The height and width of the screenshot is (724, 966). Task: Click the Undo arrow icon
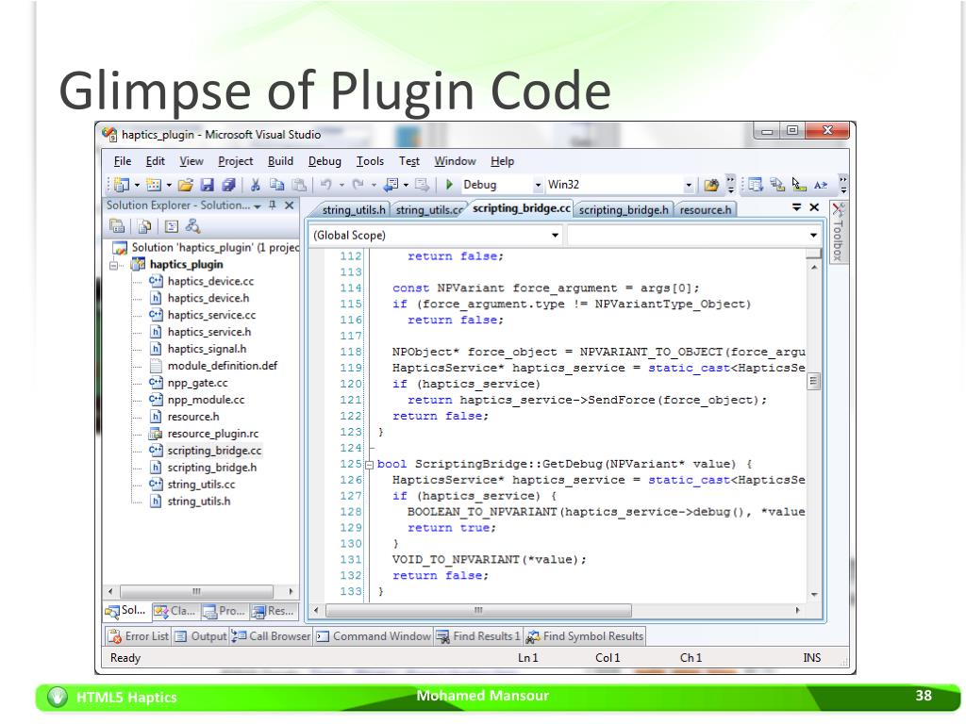[x=325, y=184]
